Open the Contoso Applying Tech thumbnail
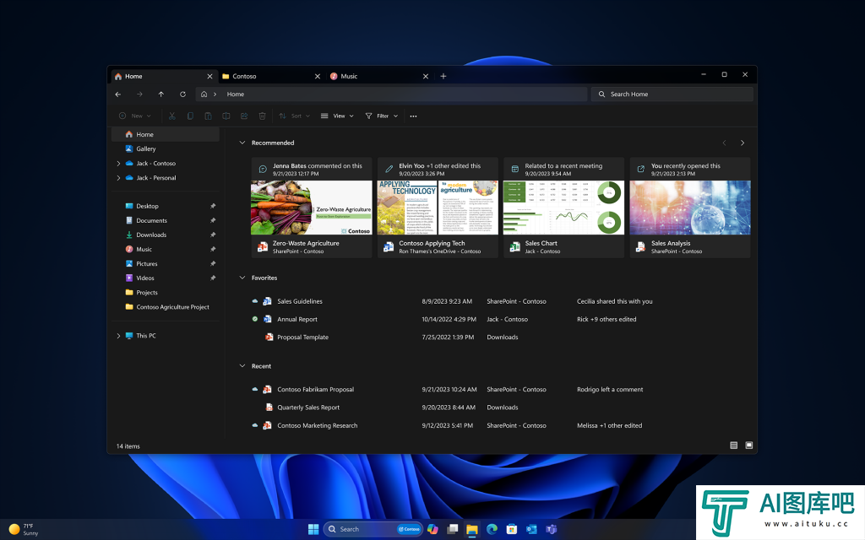Screen dimensions: 865x540 tap(438, 208)
